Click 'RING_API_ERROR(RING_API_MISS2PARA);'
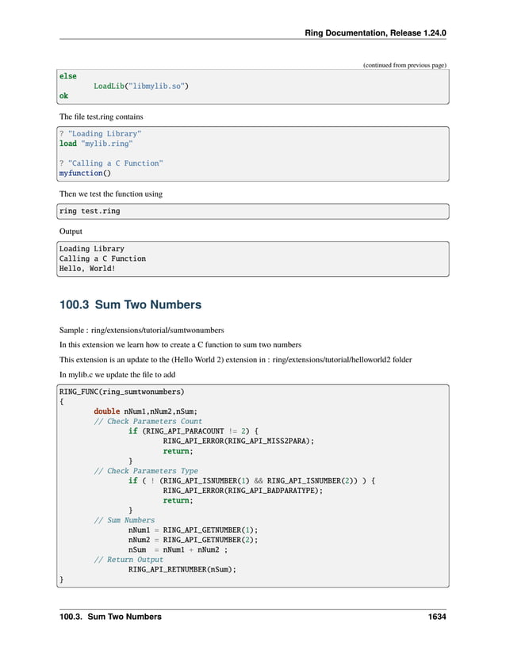Viewport: 506px width, 654px height. click(x=239, y=441)
